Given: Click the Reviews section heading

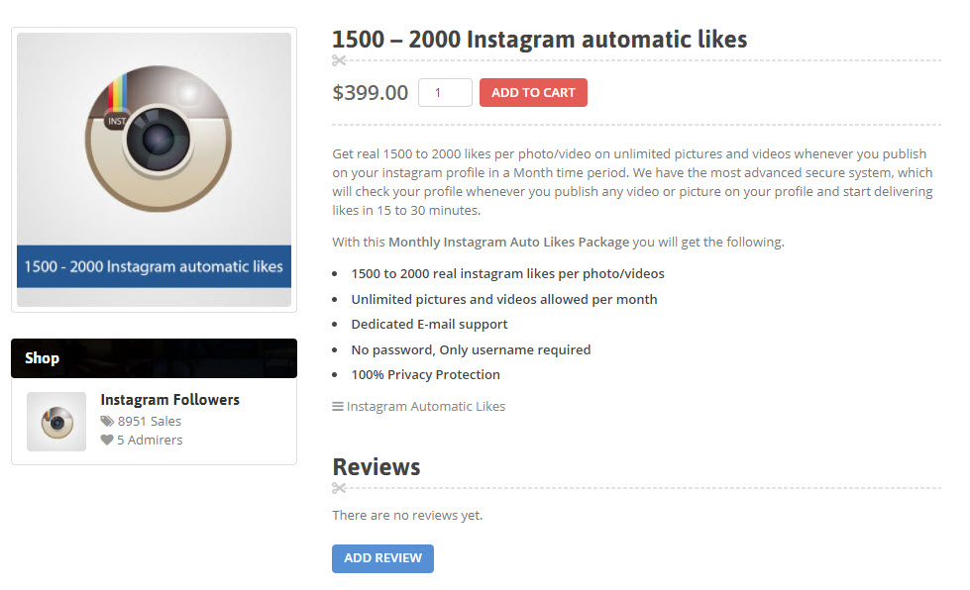Looking at the screenshot, I should coord(377,467).
